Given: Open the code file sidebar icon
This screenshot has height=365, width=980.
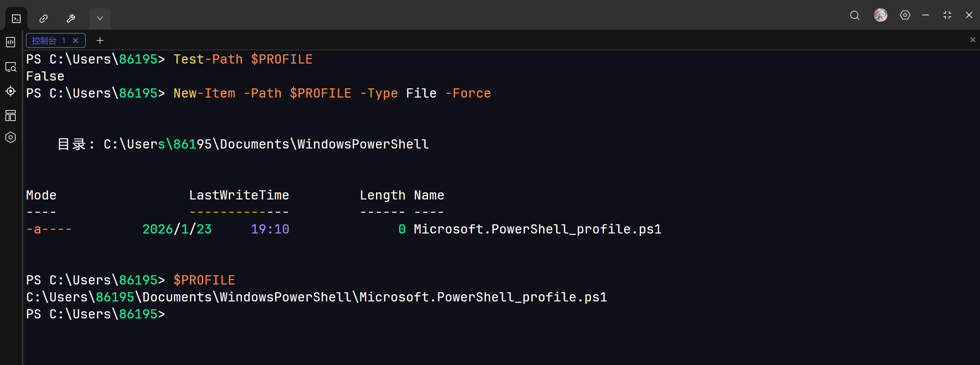Looking at the screenshot, I should point(11,42).
